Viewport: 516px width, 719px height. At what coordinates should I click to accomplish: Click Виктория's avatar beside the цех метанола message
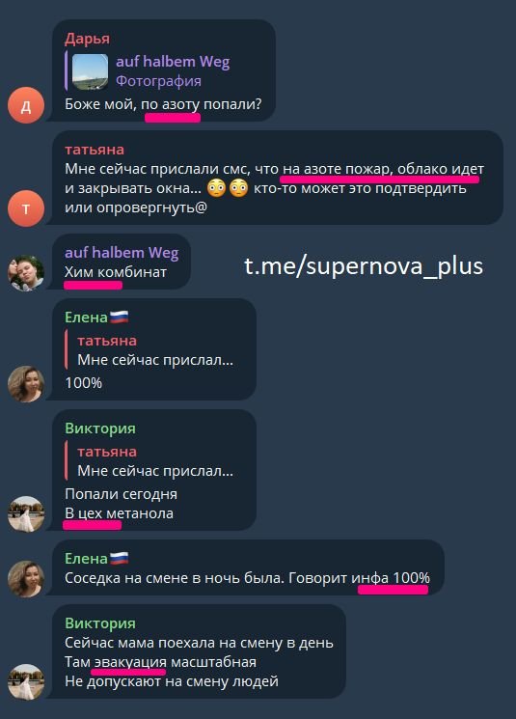click(x=26, y=514)
